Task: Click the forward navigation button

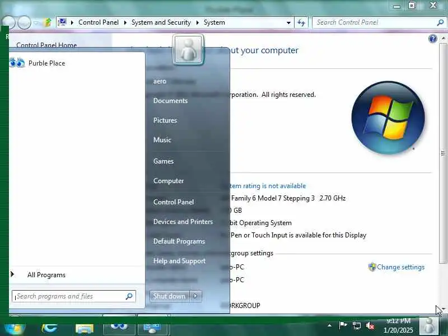Action: [x=25, y=22]
